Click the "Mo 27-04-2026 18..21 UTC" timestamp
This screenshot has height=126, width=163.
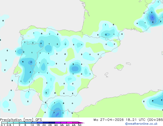[120, 120]
